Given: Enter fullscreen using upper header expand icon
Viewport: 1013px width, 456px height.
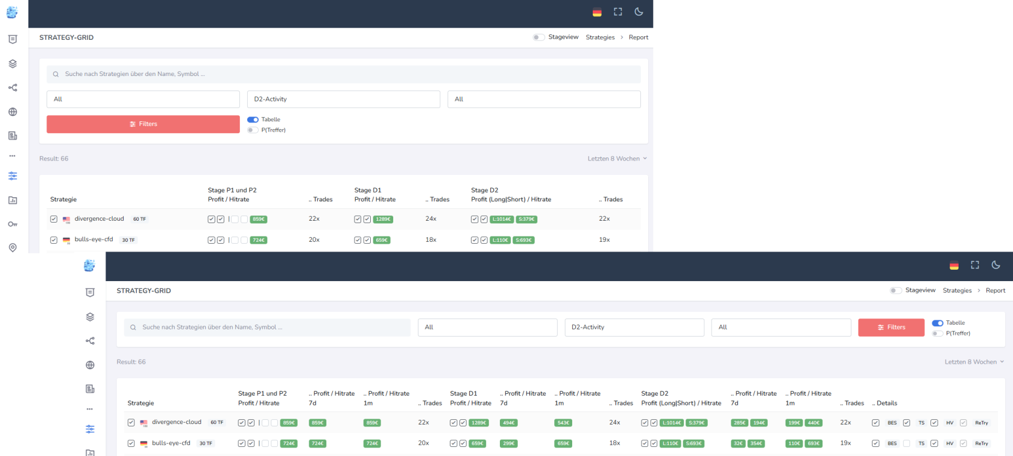Looking at the screenshot, I should click(x=618, y=11).
